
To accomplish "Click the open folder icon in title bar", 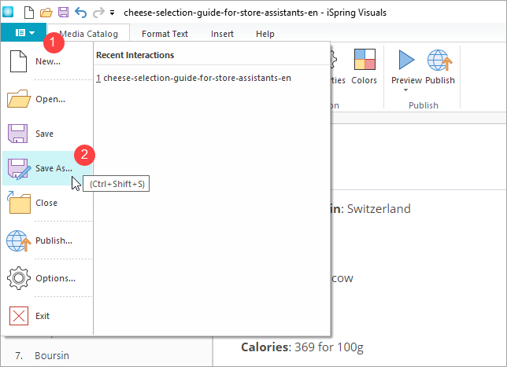I will point(46,13).
